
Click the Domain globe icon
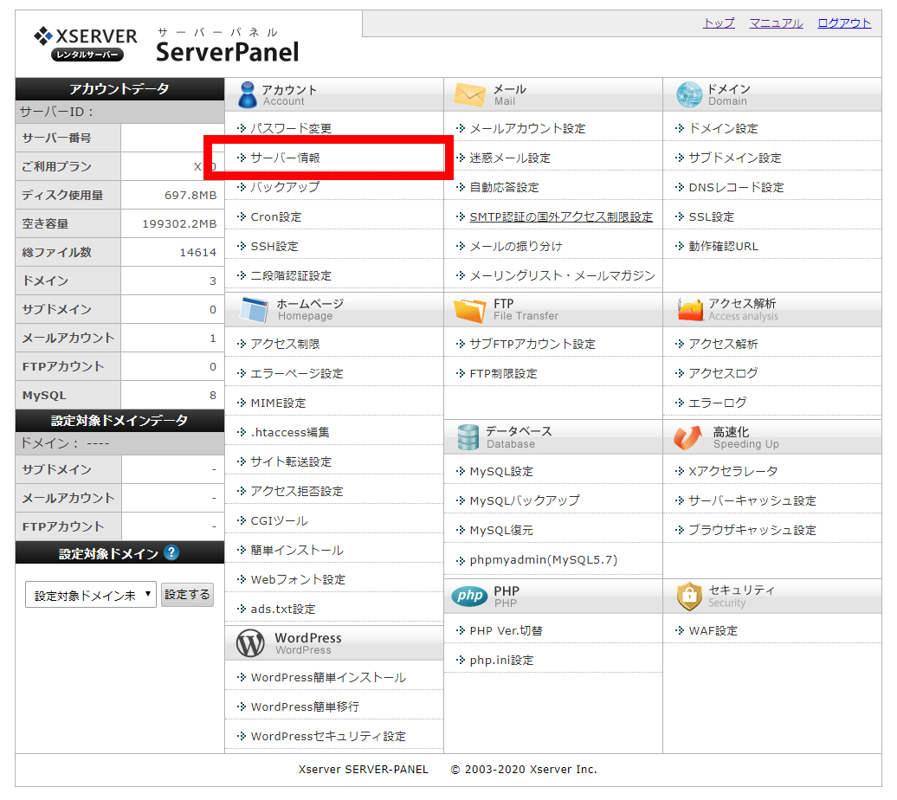[689, 94]
